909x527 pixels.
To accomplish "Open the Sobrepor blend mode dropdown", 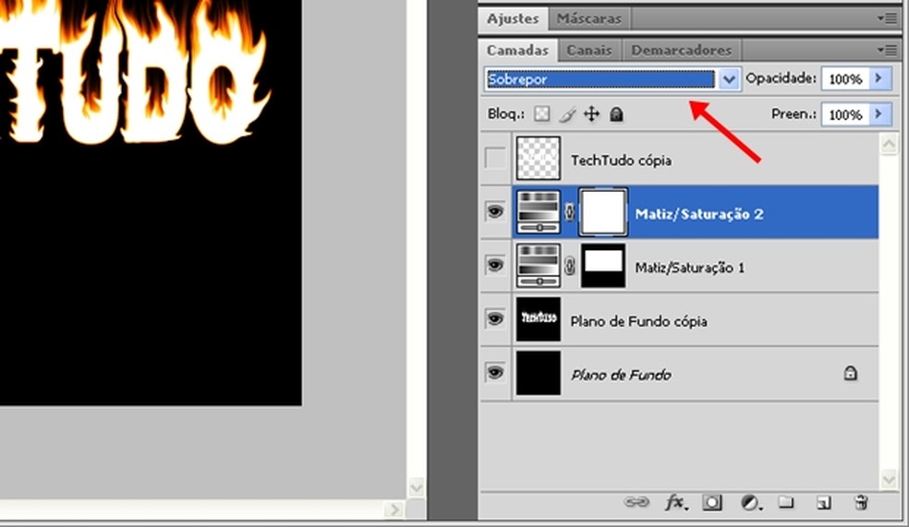I will coord(729,78).
